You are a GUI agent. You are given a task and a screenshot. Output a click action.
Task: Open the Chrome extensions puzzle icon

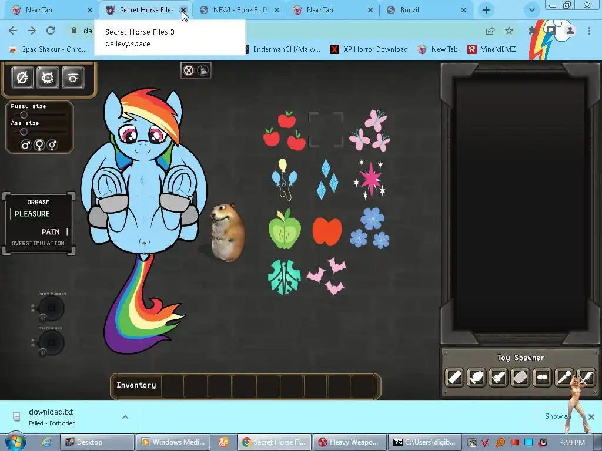click(x=532, y=31)
